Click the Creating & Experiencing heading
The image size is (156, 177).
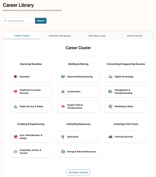click(31, 124)
